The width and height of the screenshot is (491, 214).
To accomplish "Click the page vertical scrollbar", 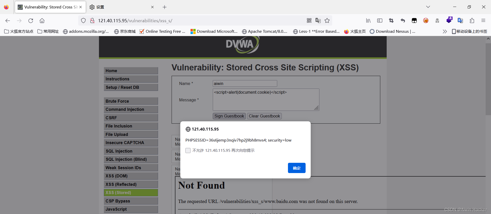I will click(x=488, y=79).
